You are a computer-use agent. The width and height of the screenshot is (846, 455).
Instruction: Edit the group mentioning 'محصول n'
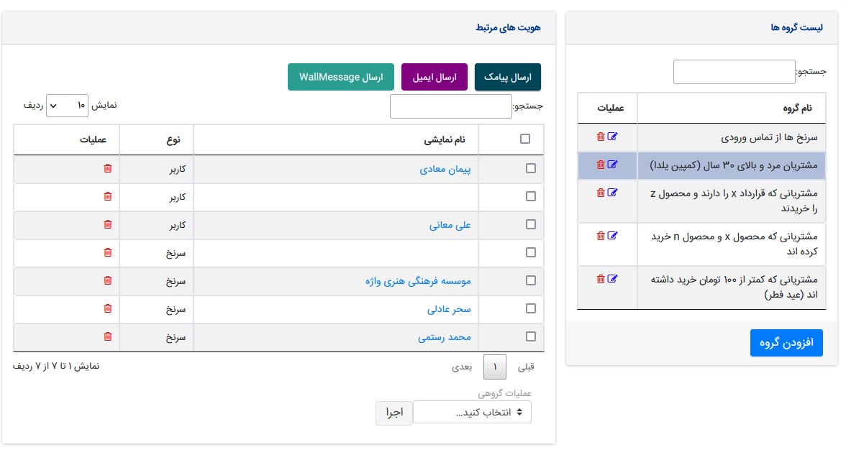[613, 236]
